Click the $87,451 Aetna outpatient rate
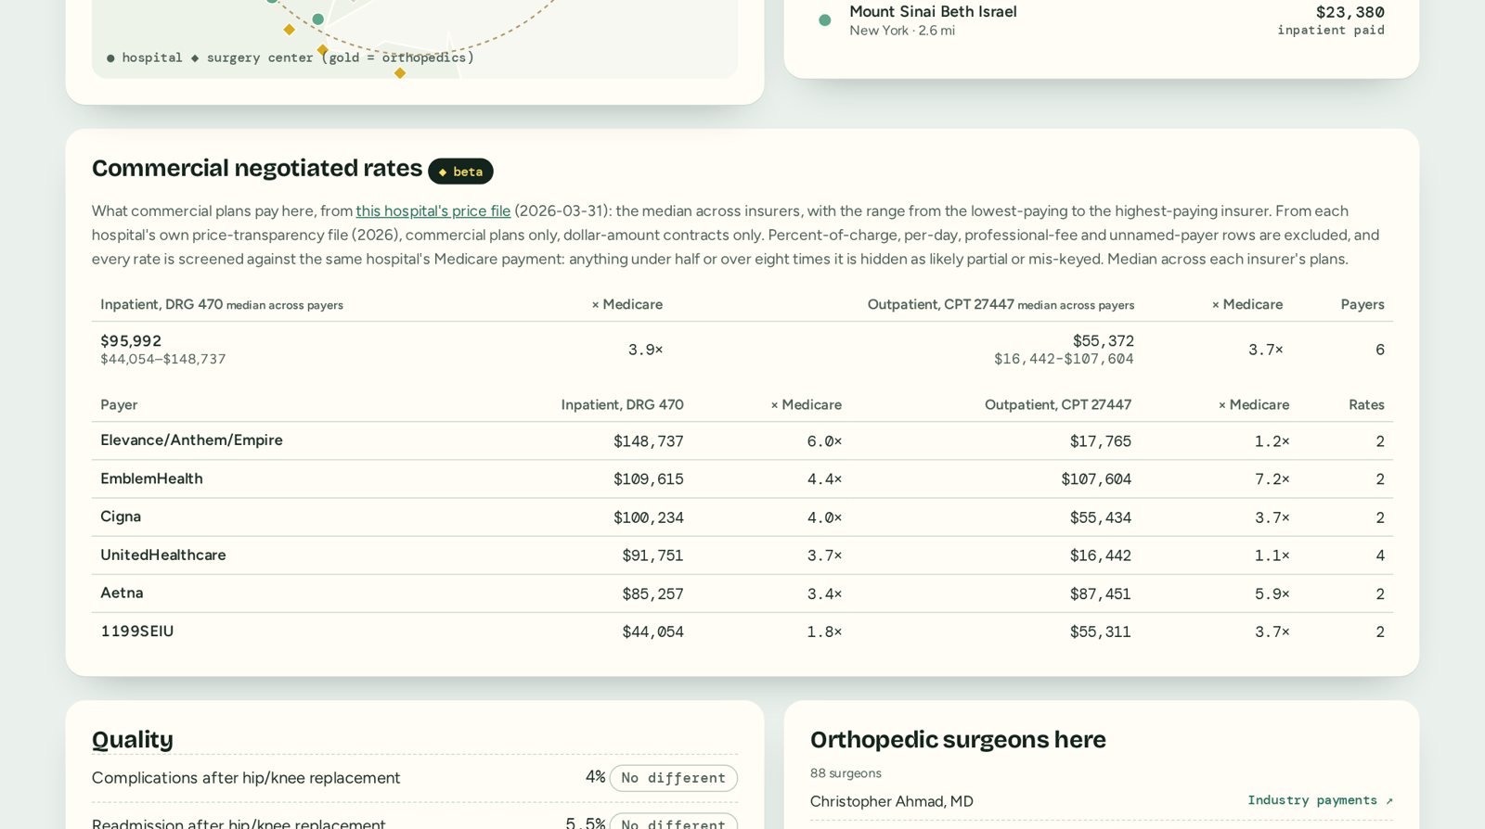The height and width of the screenshot is (829, 1485). click(1101, 593)
